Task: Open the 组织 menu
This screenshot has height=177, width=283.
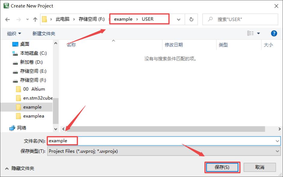Action: click(14, 34)
